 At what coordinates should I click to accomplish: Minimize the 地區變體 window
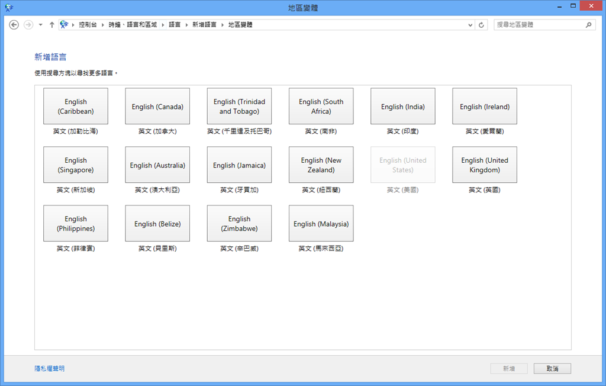[x=559, y=7]
